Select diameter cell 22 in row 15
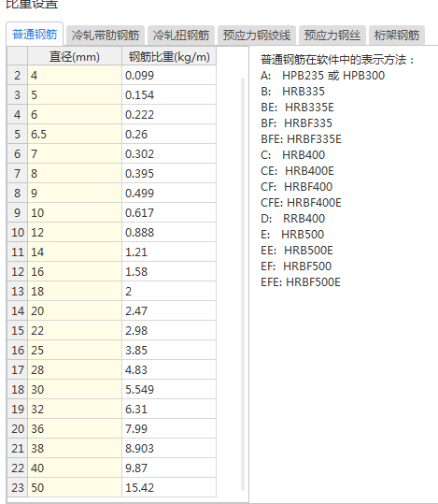Image resolution: width=438 pixels, height=504 pixels. tap(75, 330)
